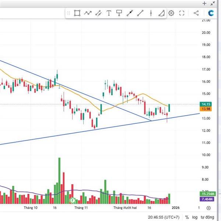Viewport: 221px width, 221px height.
Task: Select the purple volume average line
Action: click(x=85, y=190)
